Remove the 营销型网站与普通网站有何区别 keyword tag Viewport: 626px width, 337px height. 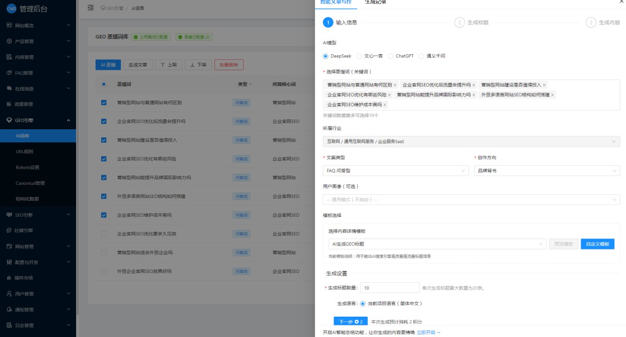[395, 85]
